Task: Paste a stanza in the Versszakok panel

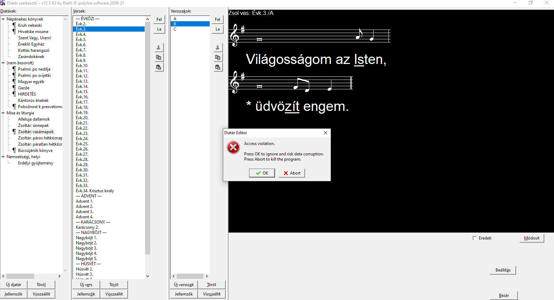Action: (x=218, y=67)
